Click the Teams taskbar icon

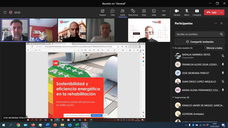point(84,125)
